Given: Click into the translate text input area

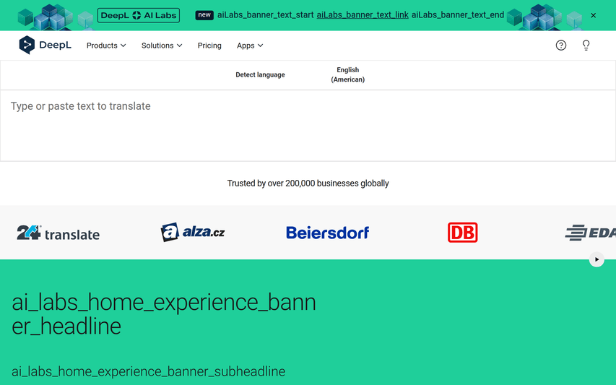Looking at the screenshot, I should pyautogui.click(x=308, y=125).
